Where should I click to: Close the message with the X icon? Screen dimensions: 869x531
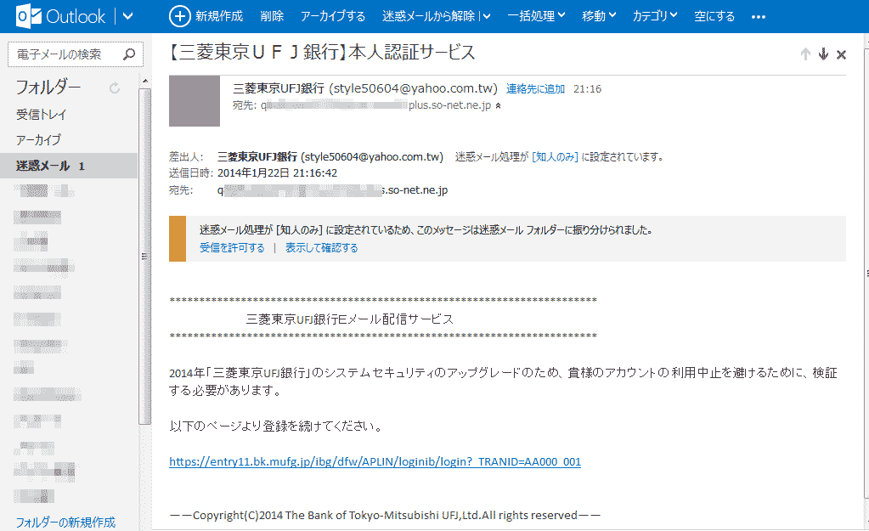pyautogui.click(x=841, y=54)
